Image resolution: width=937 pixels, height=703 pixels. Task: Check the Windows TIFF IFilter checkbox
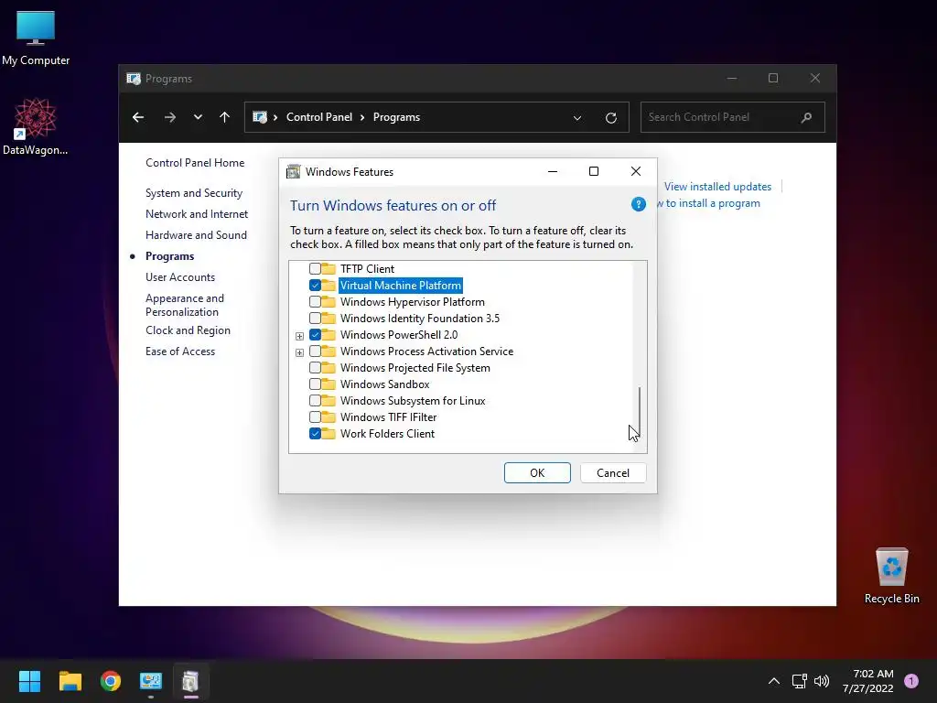click(x=315, y=417)
